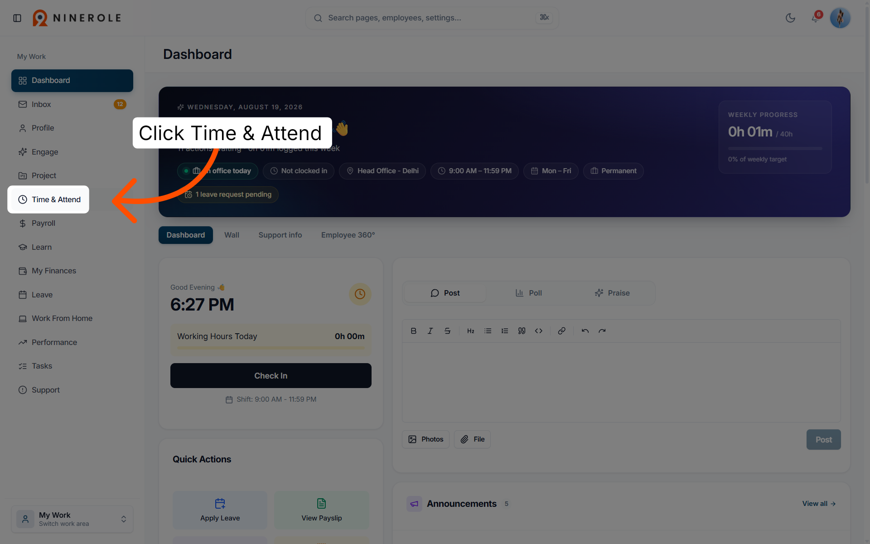
Task: Submit with the Post button
Action: click(823, 440)
